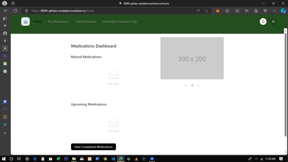Select the third carousel dot
Screen dimensions: 288x162
pyautogui.click(x=198, y=85)
